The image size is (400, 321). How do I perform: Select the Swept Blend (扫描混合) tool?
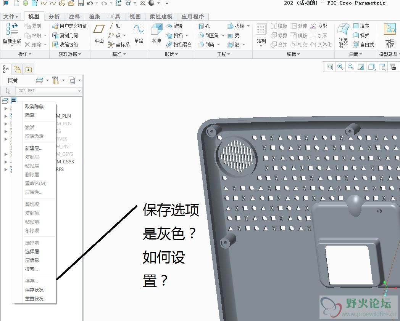pos(179,45)
